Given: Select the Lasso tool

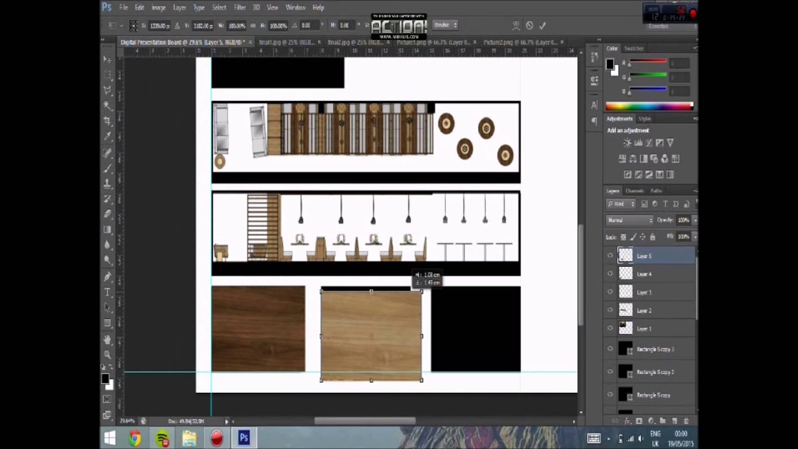Looking at the screenshot, I should click(107, 90).
